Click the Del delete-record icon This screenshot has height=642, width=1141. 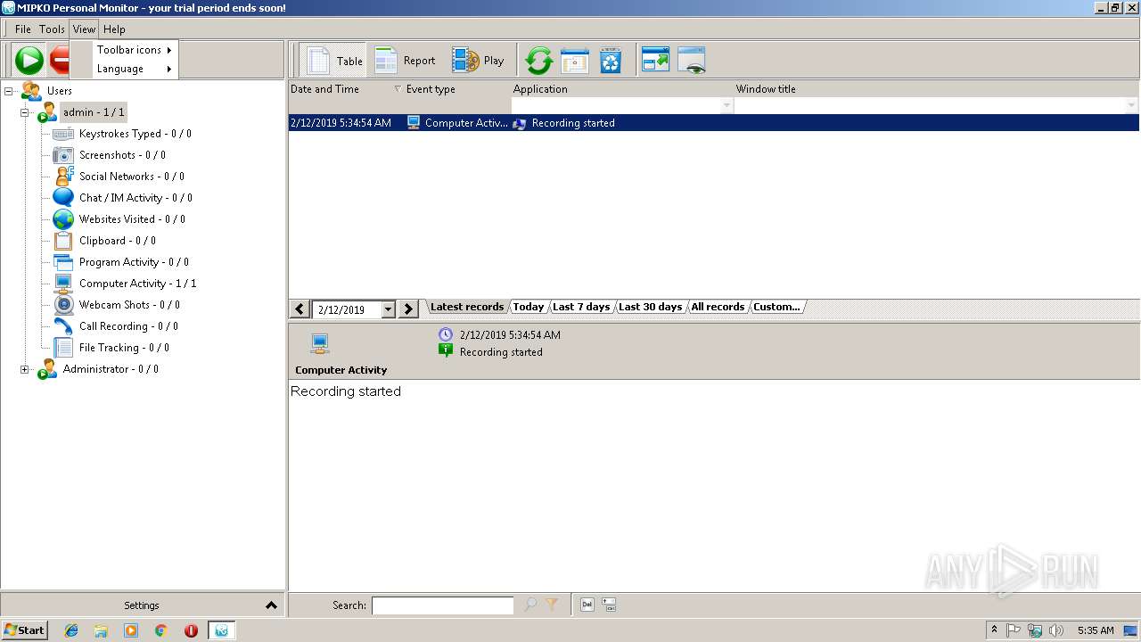pyautogui.click(x=587, y=605)
